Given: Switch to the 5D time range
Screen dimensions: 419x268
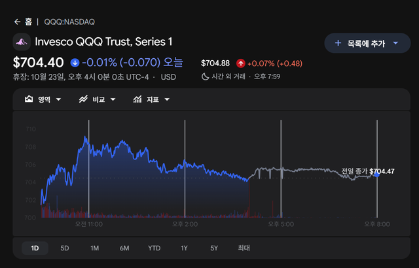Looking at the screenshot, I should point(65,248).
